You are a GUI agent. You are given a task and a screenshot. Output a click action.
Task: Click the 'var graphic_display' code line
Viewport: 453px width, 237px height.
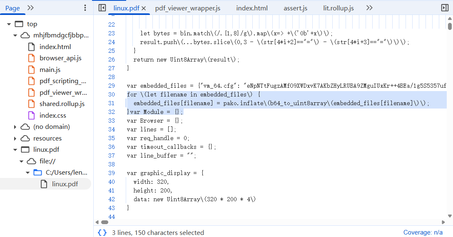coord(165,173)
